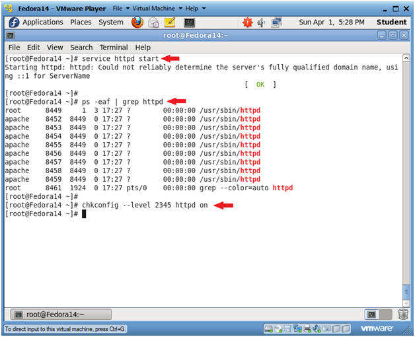This screenshot has height=337, width=415.
Task: Click the Student user name in the panel
Action: [391, 22]
